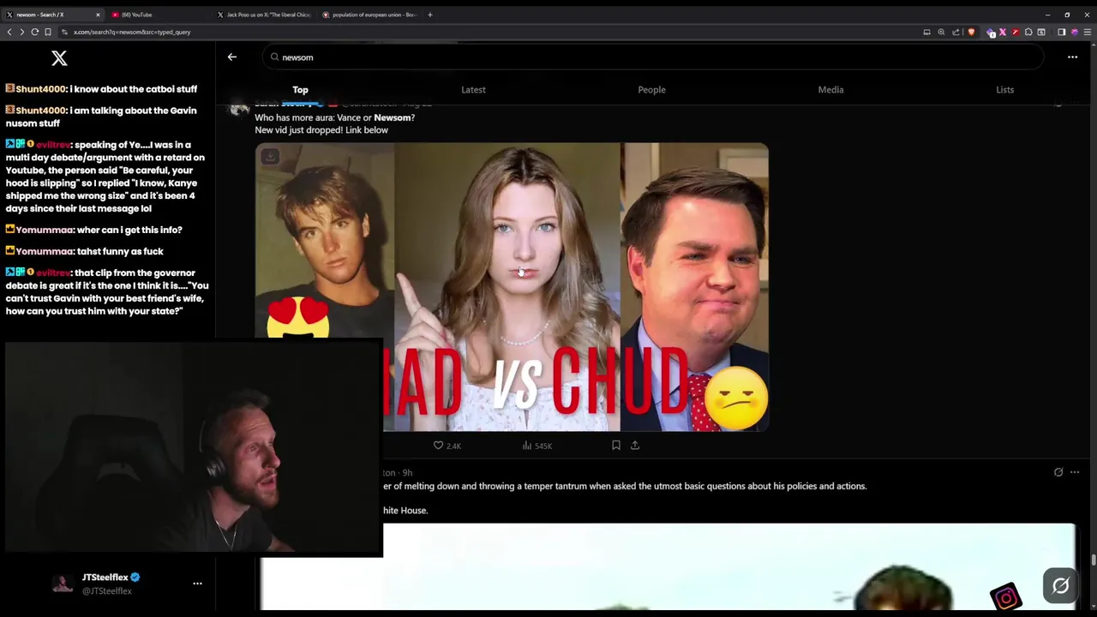Click chat username Yomummaa asking about info
Image resolution: width=1097 pixels, height=617 pixels.
45,230
